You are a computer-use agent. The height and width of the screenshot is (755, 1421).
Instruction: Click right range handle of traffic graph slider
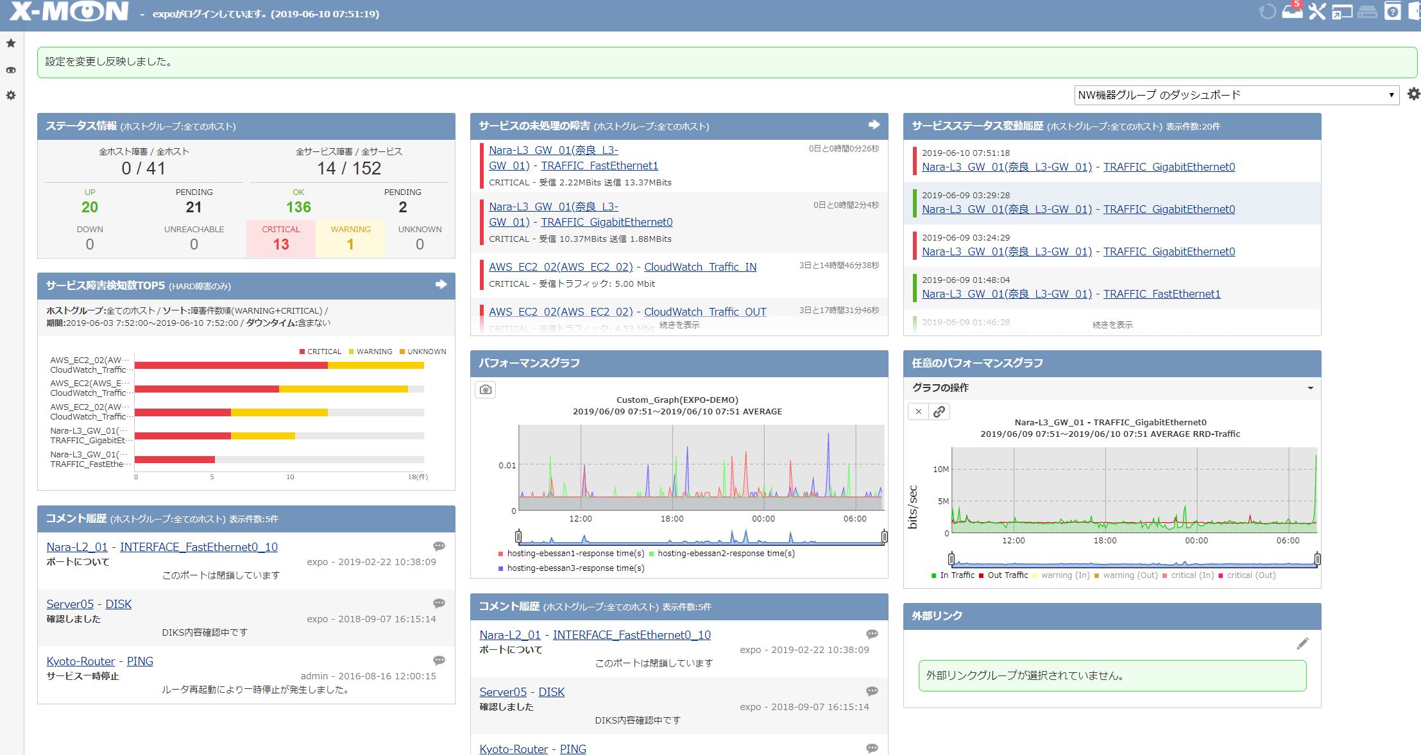[x=1317, y=559]
